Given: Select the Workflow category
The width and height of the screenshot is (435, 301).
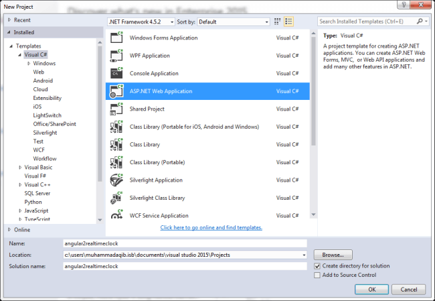Looking at the screenshot, I should (45, 158).
